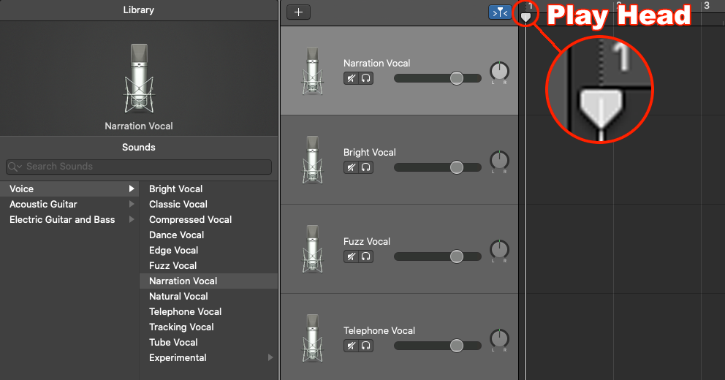Select the Fuzz Vocal track name
Viewport: 725px width, 380px height.
[367, 241]
